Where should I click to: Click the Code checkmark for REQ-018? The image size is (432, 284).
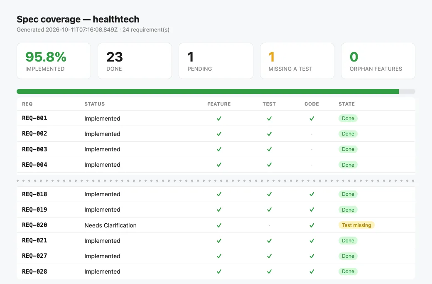(x=312, y=194)
